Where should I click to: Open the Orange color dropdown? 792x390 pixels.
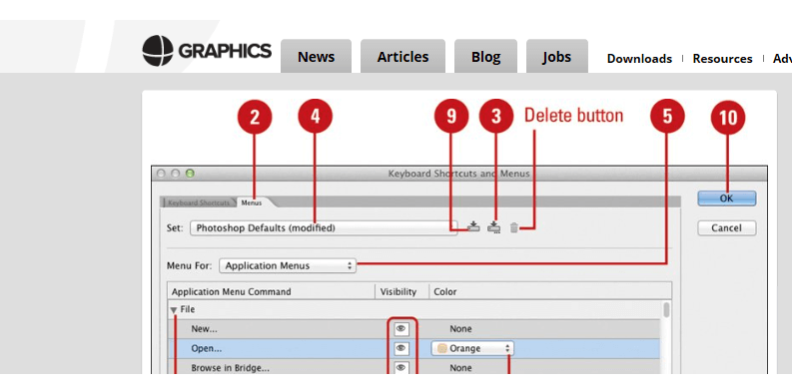click(472, 349)
